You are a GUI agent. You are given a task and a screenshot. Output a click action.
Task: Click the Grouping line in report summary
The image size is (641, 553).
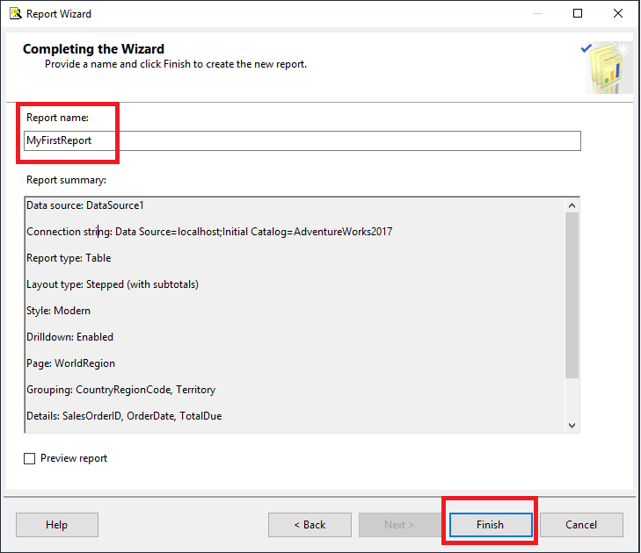pyautogui.click(x=121, y=390)
